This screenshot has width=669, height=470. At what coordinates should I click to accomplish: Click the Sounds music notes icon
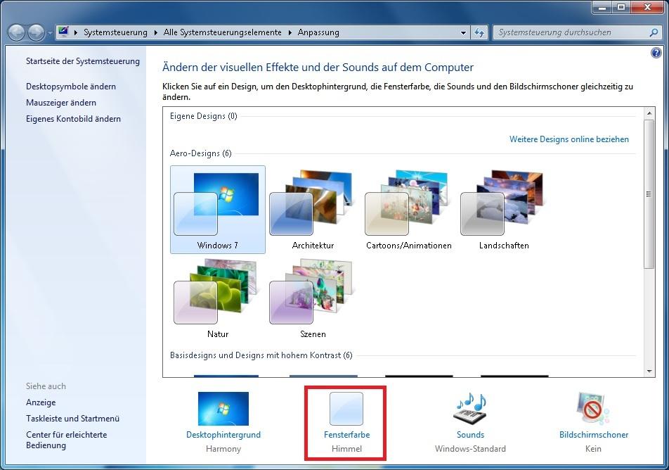coord(470,409)
